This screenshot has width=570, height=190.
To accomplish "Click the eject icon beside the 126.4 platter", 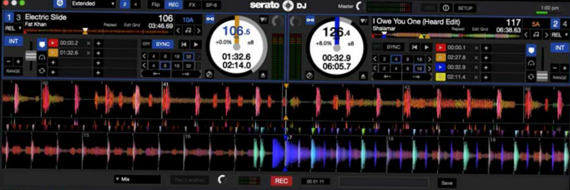I will tap(363, 76).
